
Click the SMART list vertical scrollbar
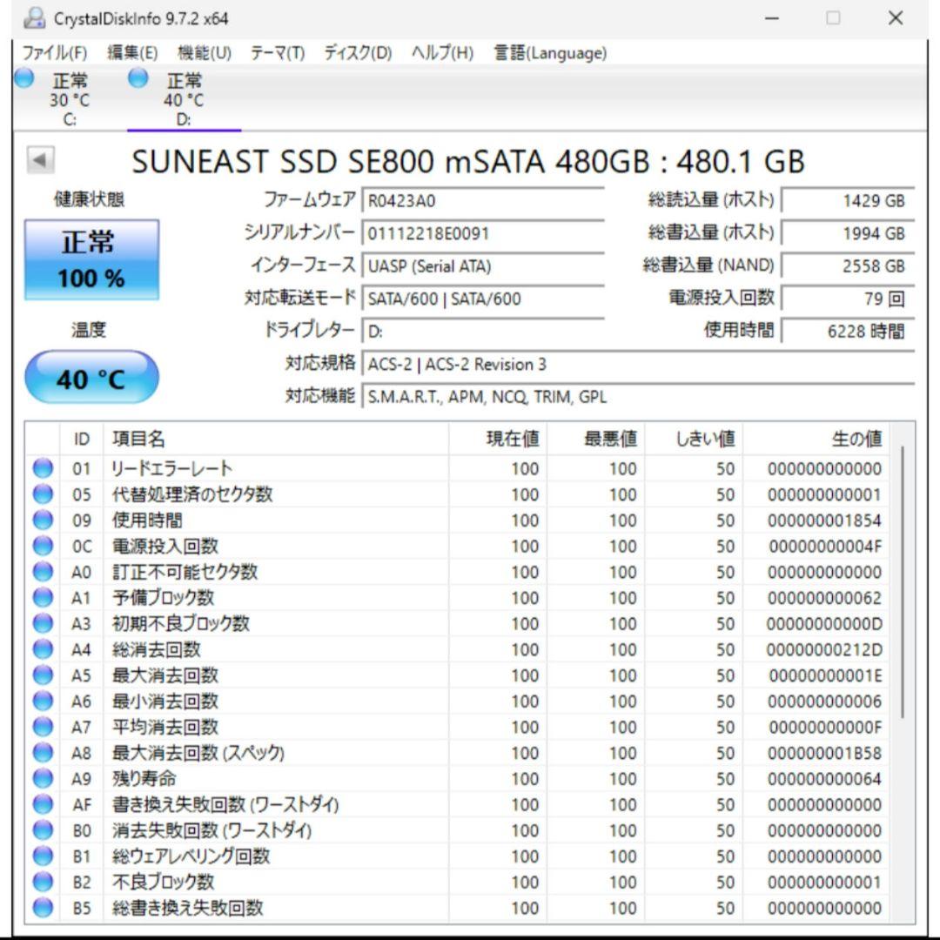coord(904,583)
